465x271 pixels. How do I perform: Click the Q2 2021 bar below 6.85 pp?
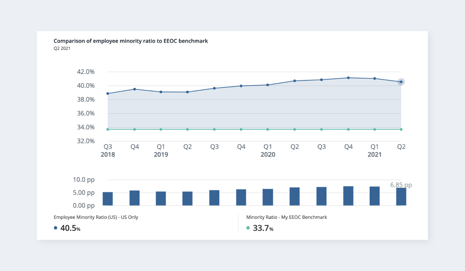pos(401,197)
